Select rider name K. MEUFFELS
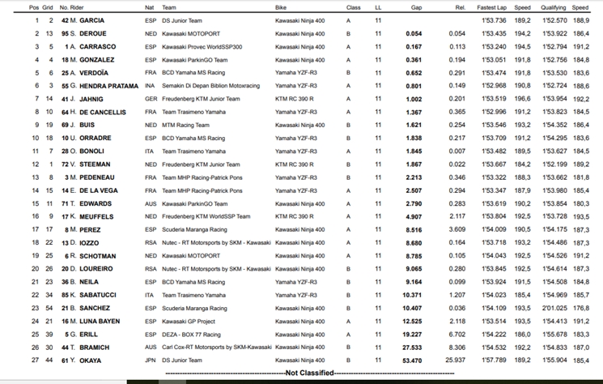 [x=92, y=216]
